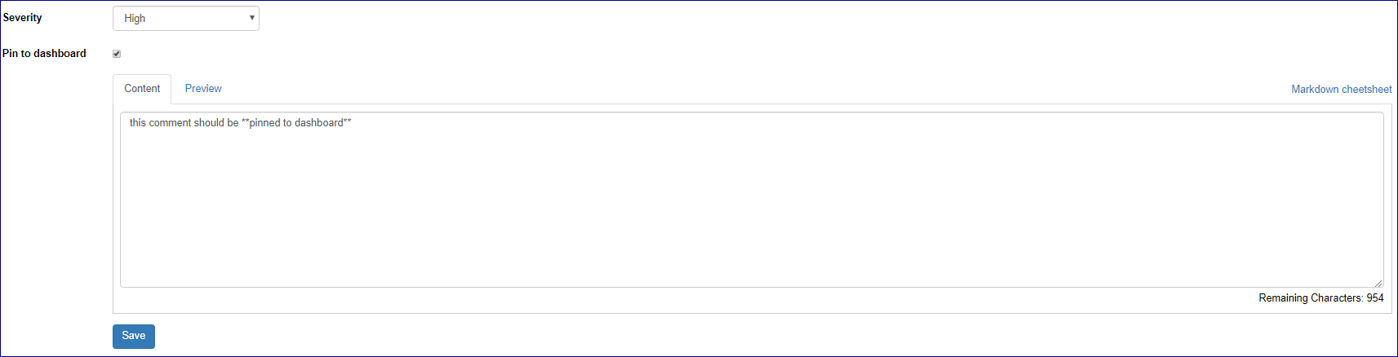Click the Pin to dashboard label
The width and height of the screenshot is (1398, 357).
[44, 54]
